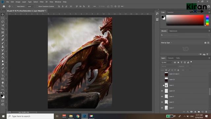Select the Clone Stamp tool
The image size is (211, 119).
[3, 47]
